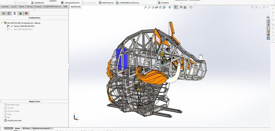Image resolution: width=275 pixels, height=131 pixels.
Task: Open the View Settings monitor dropdown arrow
Action: pos(193,7)
